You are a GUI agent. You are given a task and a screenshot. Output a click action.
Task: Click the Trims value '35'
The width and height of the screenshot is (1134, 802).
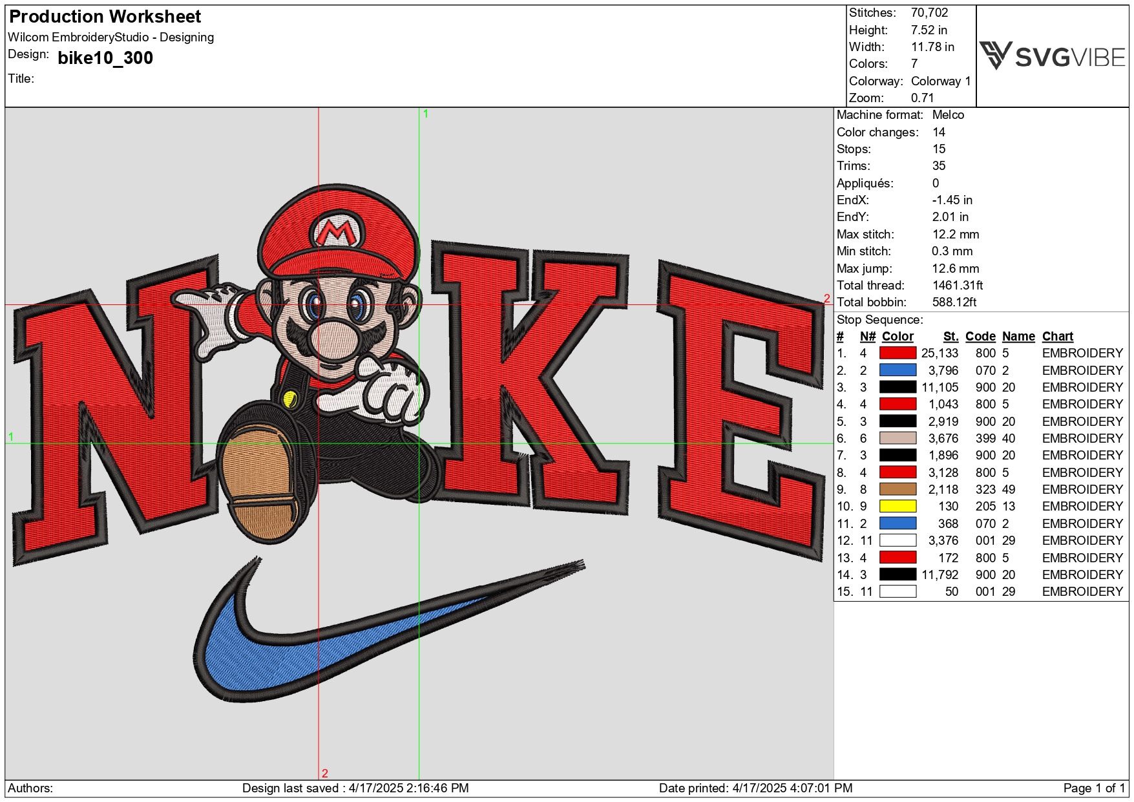click(x=938, y=166)
